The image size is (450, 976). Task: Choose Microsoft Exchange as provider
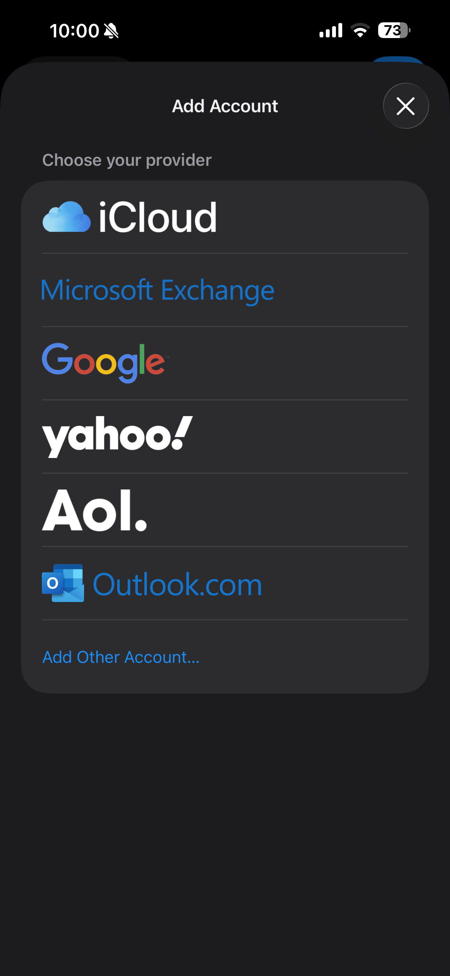click(x=158, y=289)
